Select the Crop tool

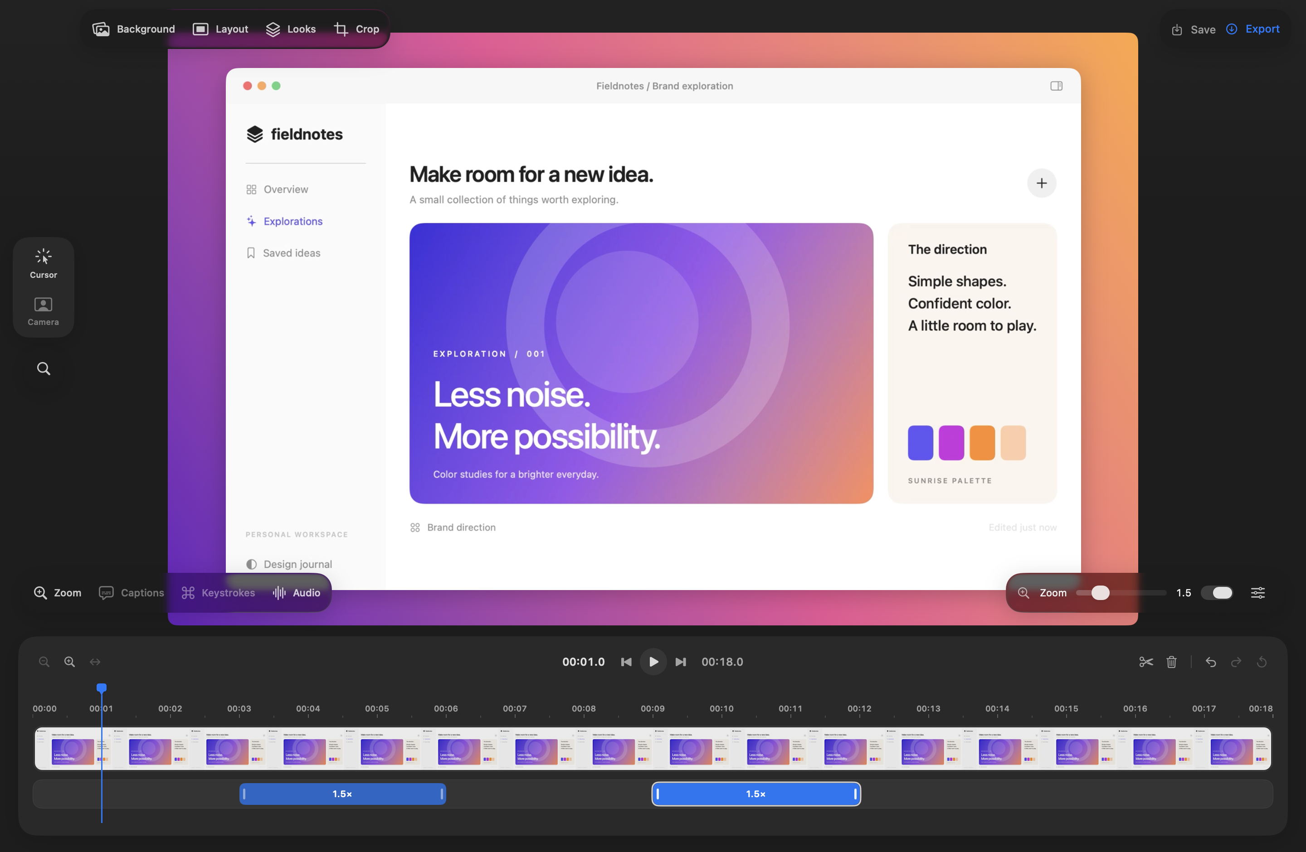[357, 29]
